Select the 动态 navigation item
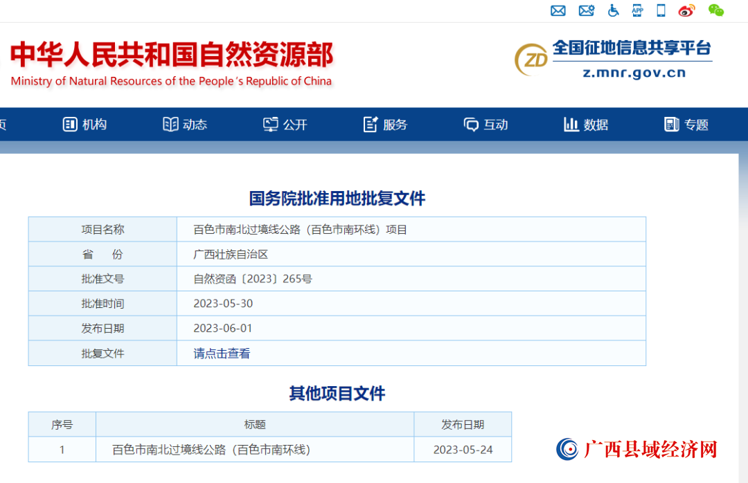 pyautogui.click(x=185, y=125)
